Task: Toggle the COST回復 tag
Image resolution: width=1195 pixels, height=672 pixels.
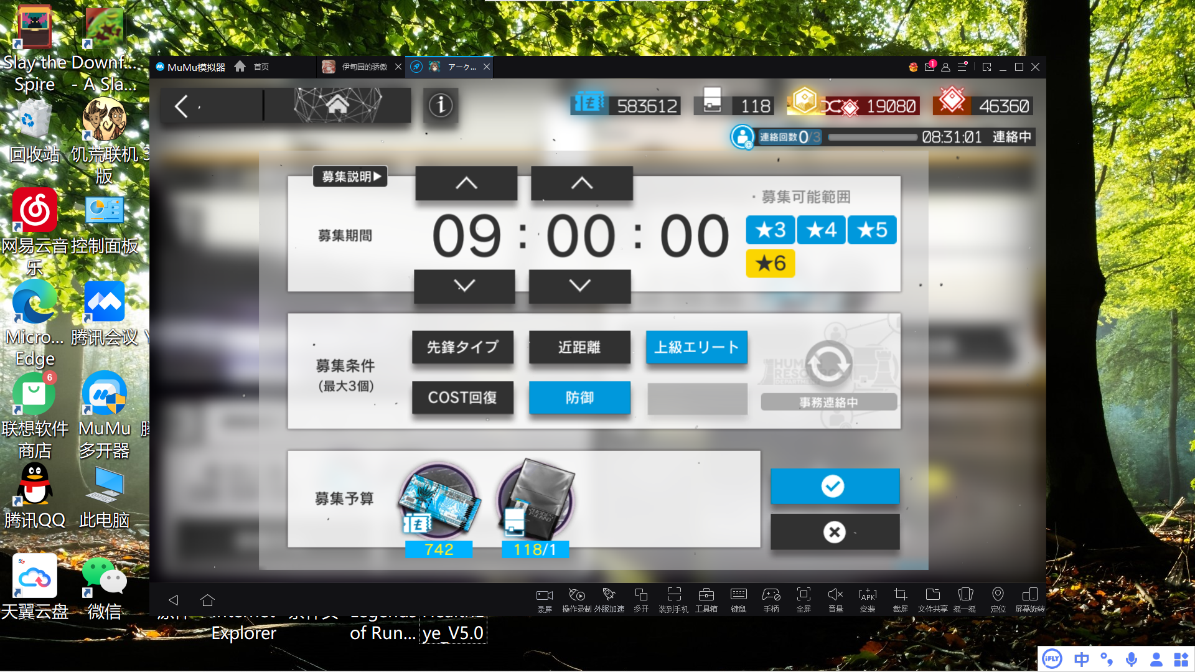Action: (462, 398)
